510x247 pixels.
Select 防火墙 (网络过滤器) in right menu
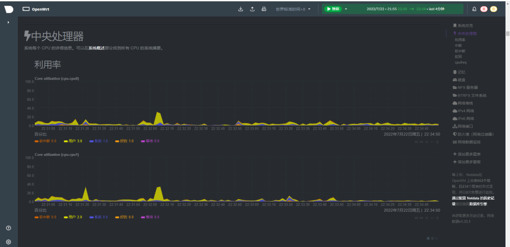(473, 134)
